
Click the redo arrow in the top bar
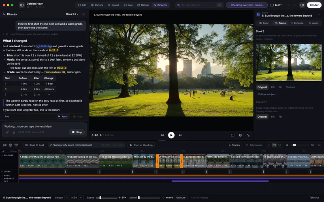[294, 5]
